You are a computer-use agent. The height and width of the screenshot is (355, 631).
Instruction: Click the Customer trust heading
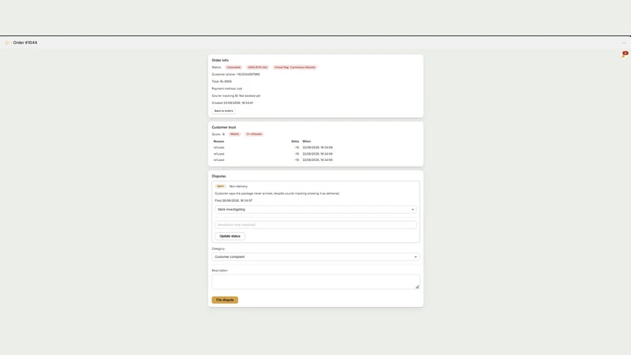click(224, 127)
